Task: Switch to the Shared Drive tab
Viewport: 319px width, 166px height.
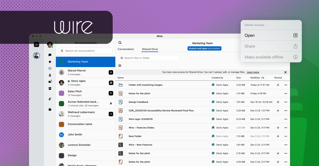Action: pyautogui.click(x=150, y=49)
